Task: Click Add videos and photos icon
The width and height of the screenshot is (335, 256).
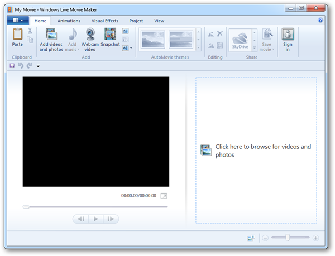Action: [51, 35]
